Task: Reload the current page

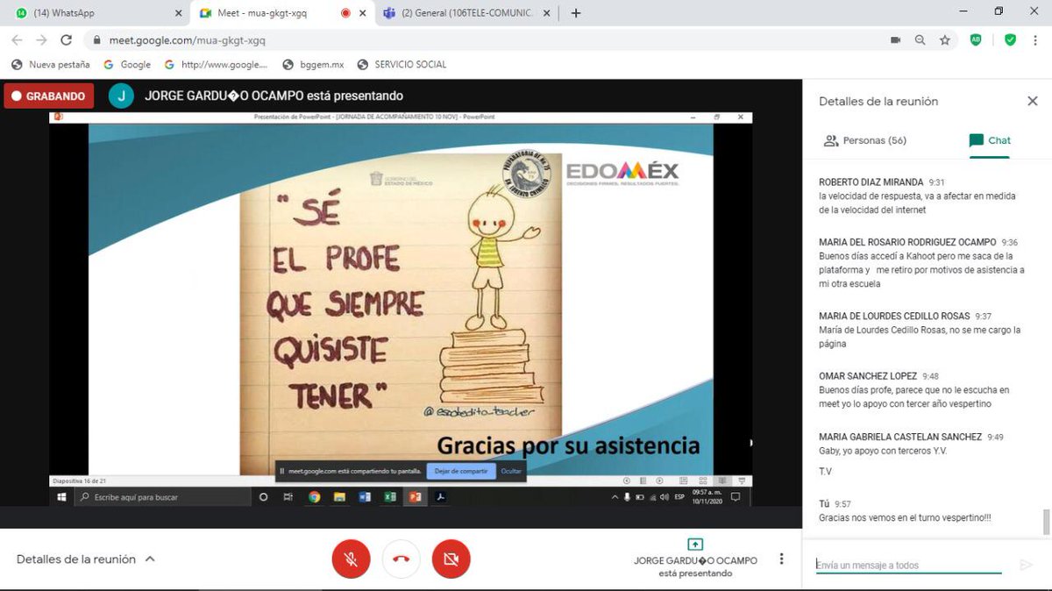Action: pyautogui.click(x=67, y=39)
